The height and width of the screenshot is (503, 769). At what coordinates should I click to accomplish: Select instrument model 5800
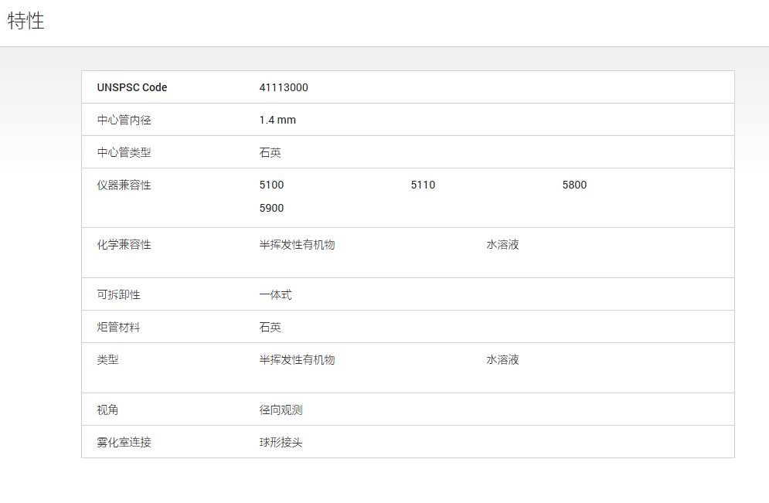click(x=575, y=185)
